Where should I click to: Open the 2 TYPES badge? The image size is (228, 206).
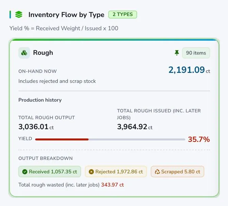click(x=123, y=14)
